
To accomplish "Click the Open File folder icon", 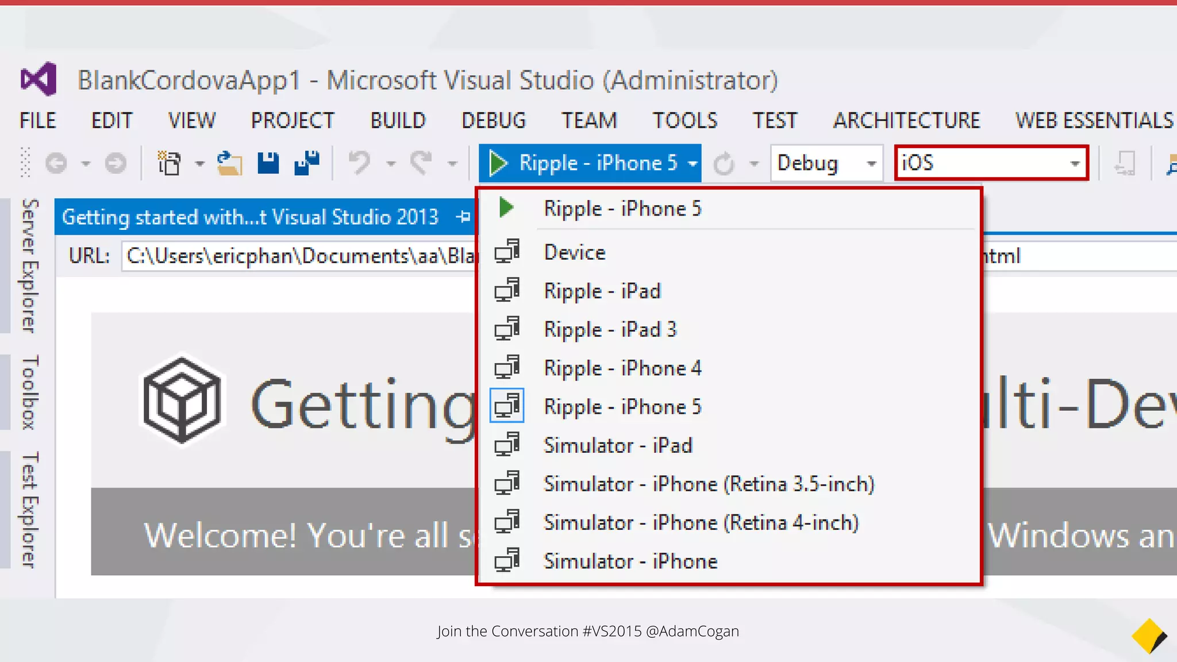I will 230,163.
